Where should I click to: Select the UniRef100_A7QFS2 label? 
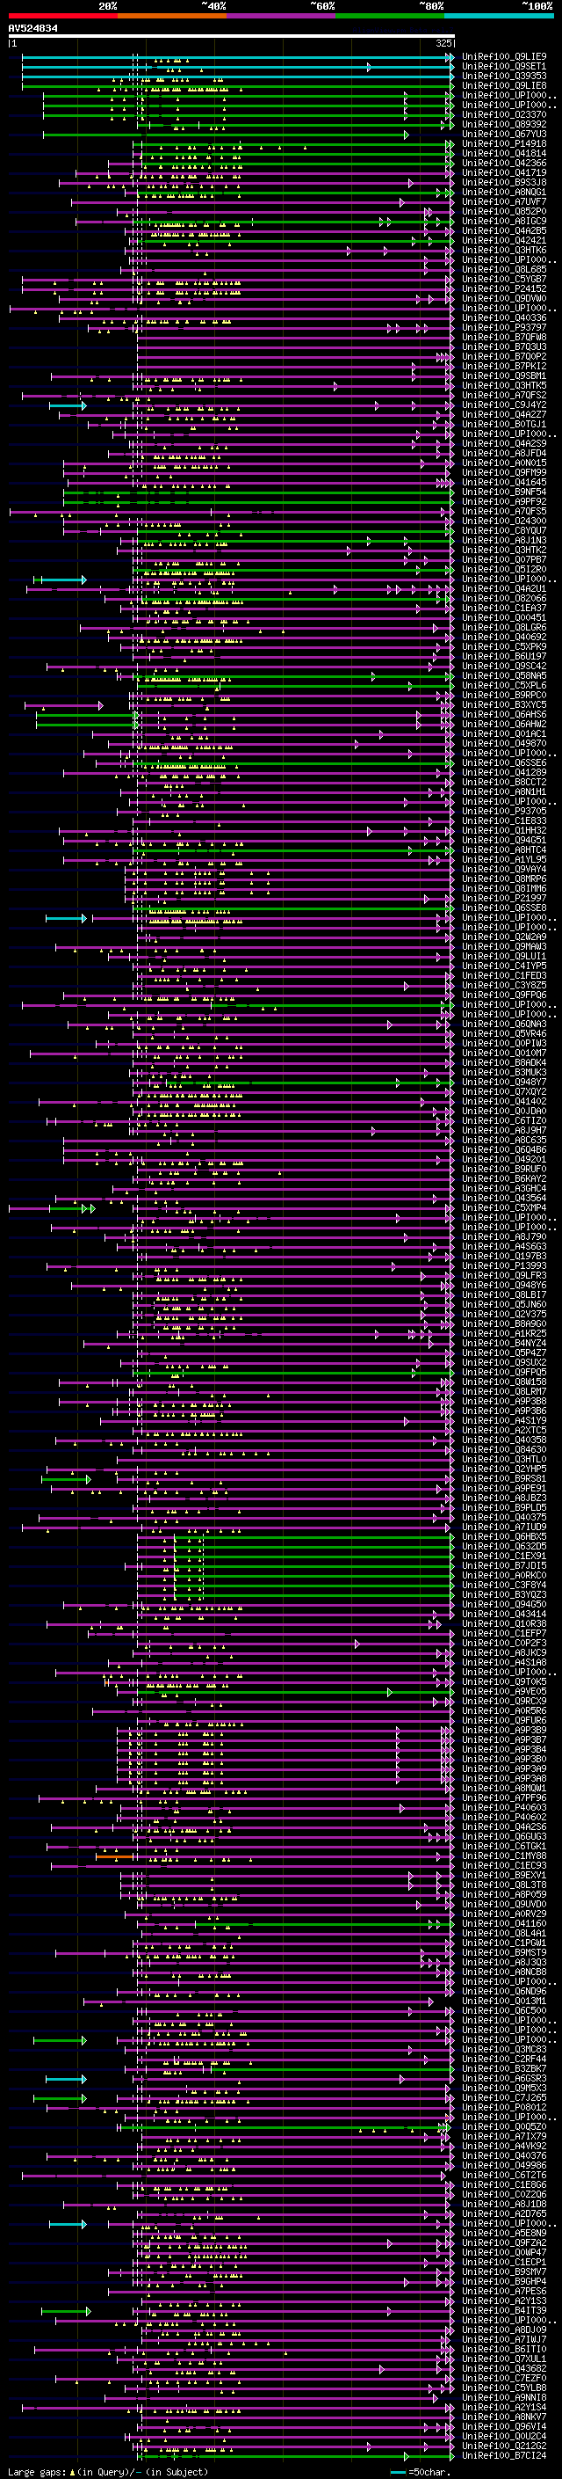(x=504, y=396)
